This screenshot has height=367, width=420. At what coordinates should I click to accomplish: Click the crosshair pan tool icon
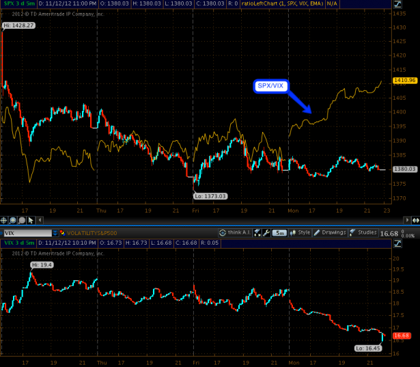(x=5, y=220)
